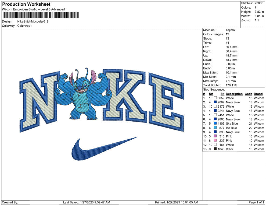Click the Max Stitch value 10.1 mm

(231, 73)
